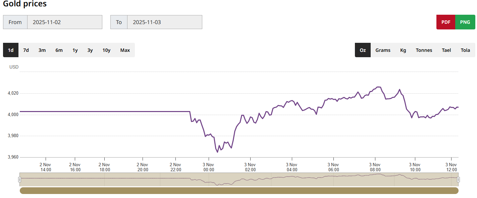Select Oz weight unit
477x198 pixels.
pos(363,50)
